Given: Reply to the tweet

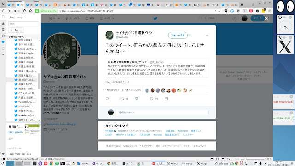Looking at the screenshot, I should pos(107,99).
